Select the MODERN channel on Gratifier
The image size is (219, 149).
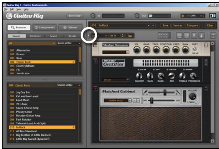point(184,70)
